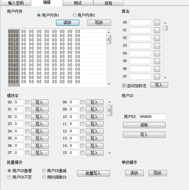Select 用户ID递增 radio option

(20, 171)
